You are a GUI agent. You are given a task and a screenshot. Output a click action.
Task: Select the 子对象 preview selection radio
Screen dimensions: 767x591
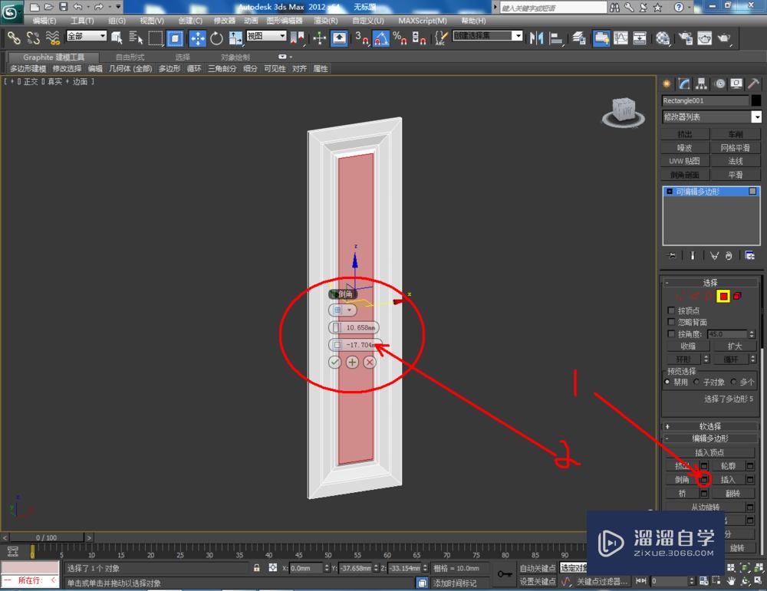click(x=696, y=382)
